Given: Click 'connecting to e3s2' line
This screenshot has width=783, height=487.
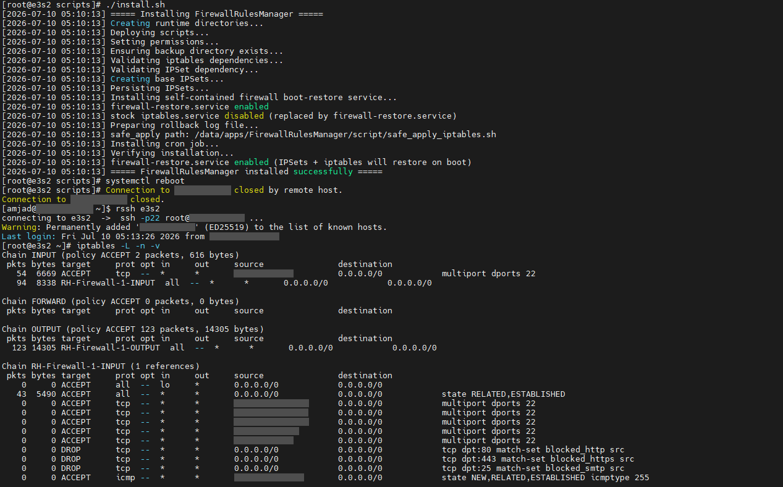Looking at the screenshot, I should click(133, 218).
